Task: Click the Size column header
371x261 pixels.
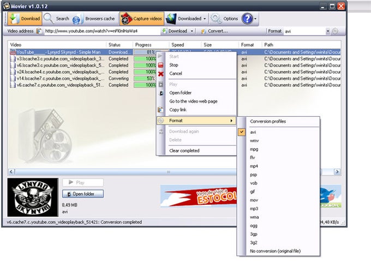Action: [220, 45]
